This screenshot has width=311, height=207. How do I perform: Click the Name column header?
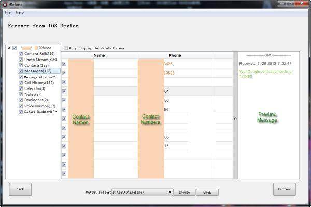click(99, 55)
